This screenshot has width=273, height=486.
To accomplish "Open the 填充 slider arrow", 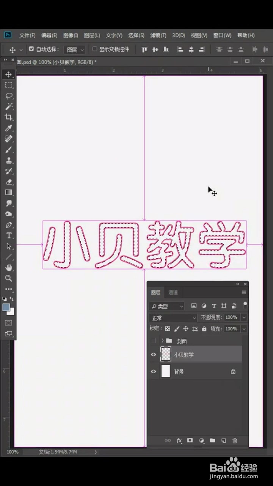I will tap(244, 329).
